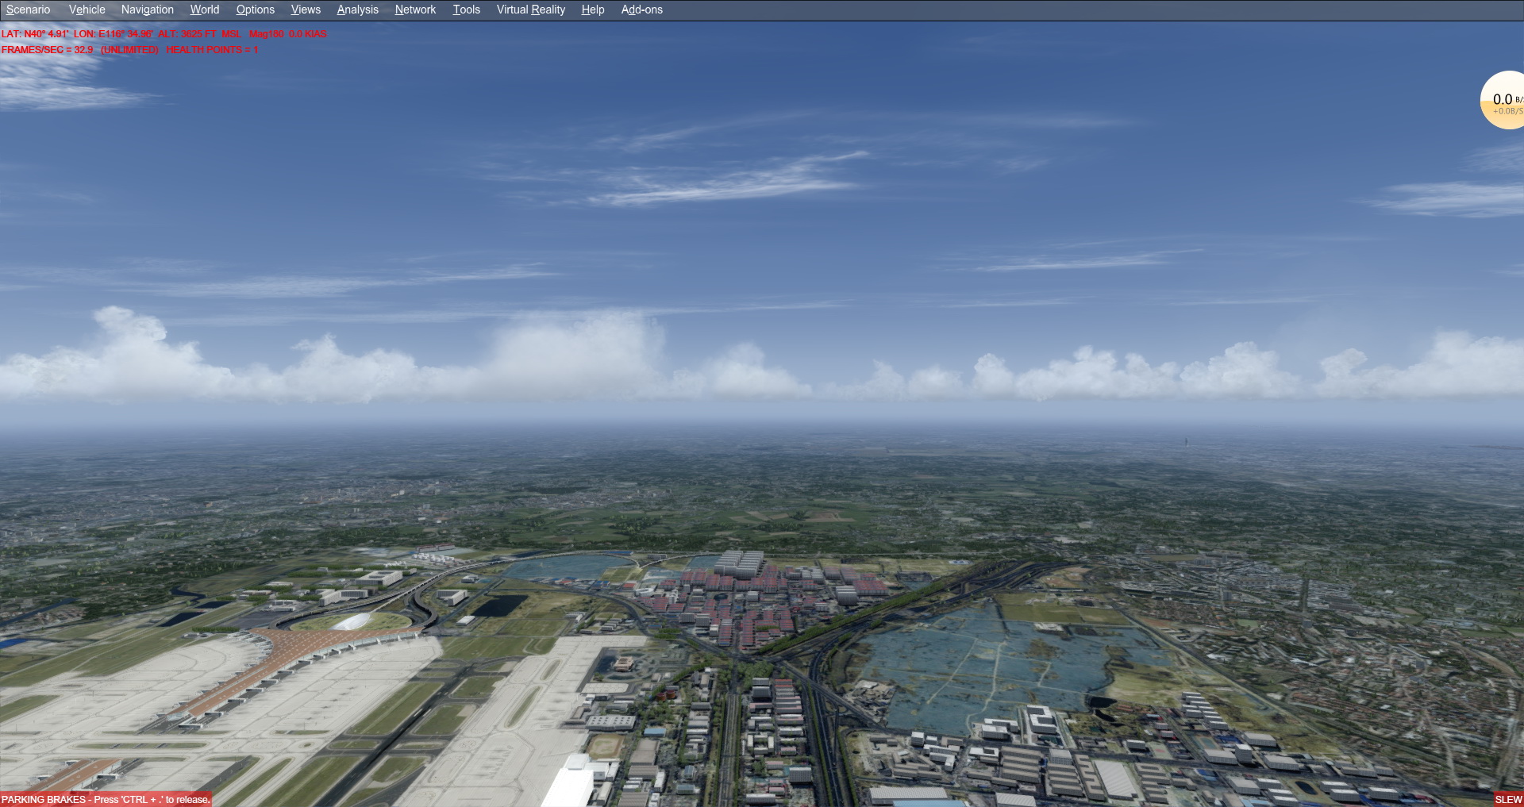The height and width of the screenshot is (807, 1524).
Task: Open the Navigation menu
Action: 147,10
